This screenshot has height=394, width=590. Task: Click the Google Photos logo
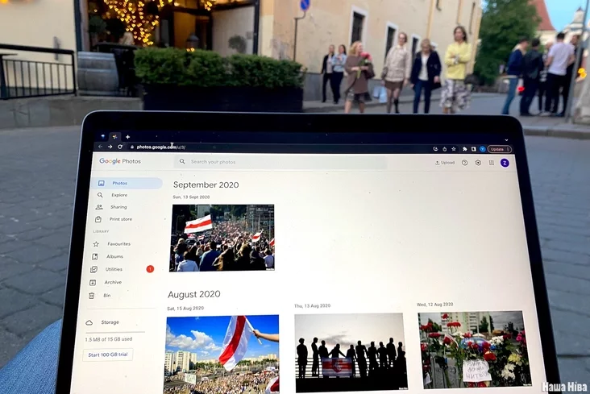click(120, 161)
